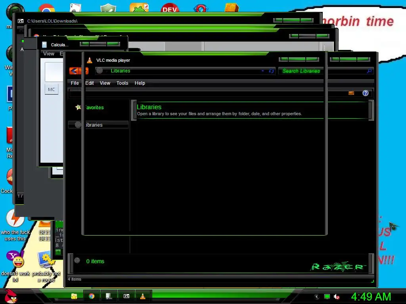The width and height of the screenshot is (406, 304).
Task: Select the "probably not a rogue" desktop icon
Action: click(x=46, y=266)
